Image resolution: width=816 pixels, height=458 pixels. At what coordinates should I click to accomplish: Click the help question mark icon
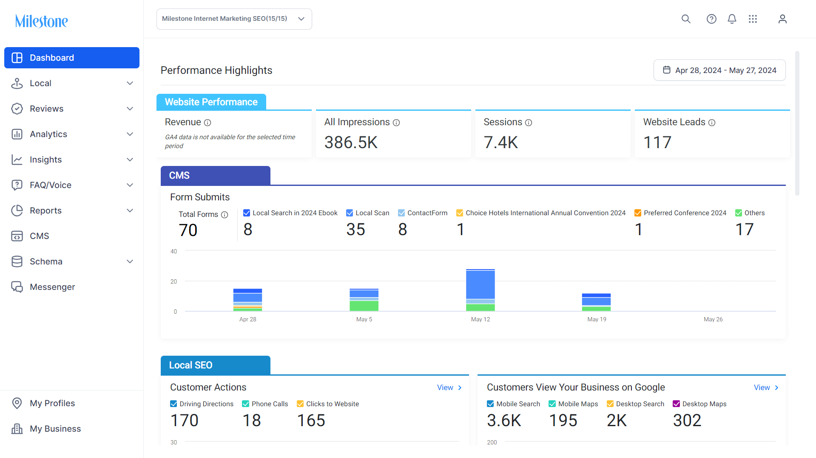tap(711, 19)
